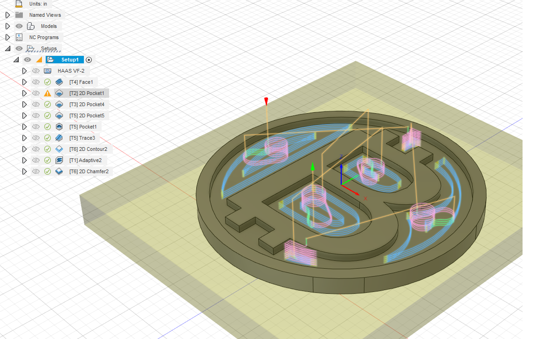Select the "Setup1" label

70,60
